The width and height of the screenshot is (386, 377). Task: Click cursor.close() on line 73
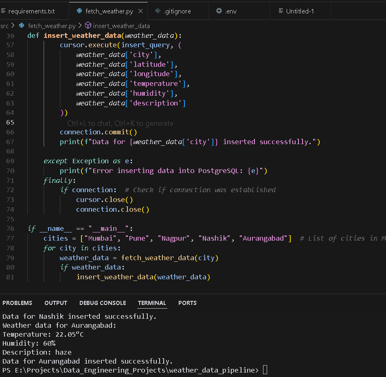104,199
